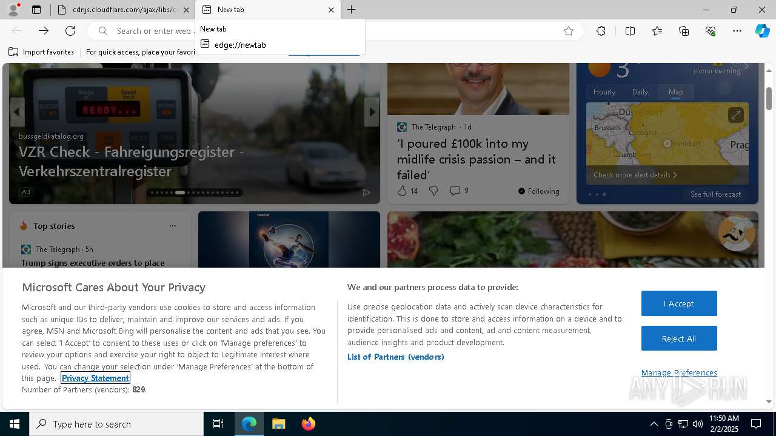Click Import favorites in bookmarks bar
This screenshot has height=436, width=776.
tap(41, 52)
